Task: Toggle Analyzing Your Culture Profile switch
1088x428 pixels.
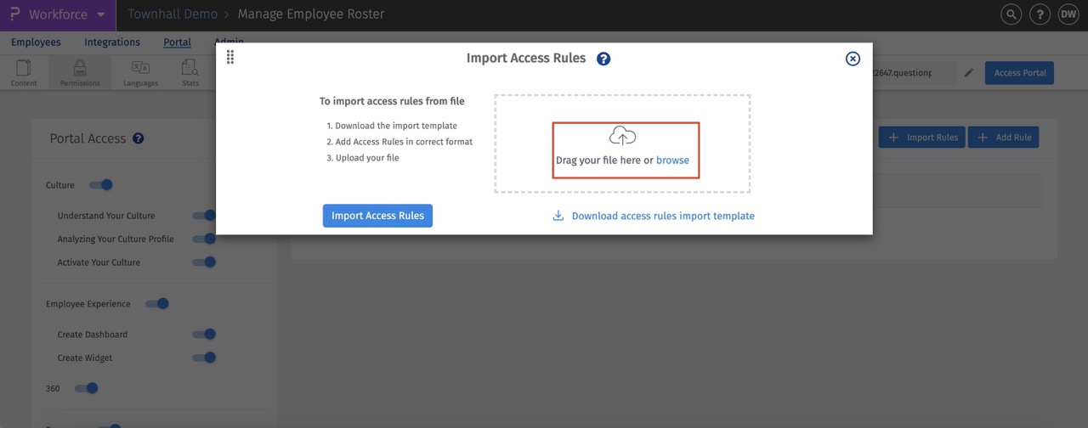Action: click(204, 239)
